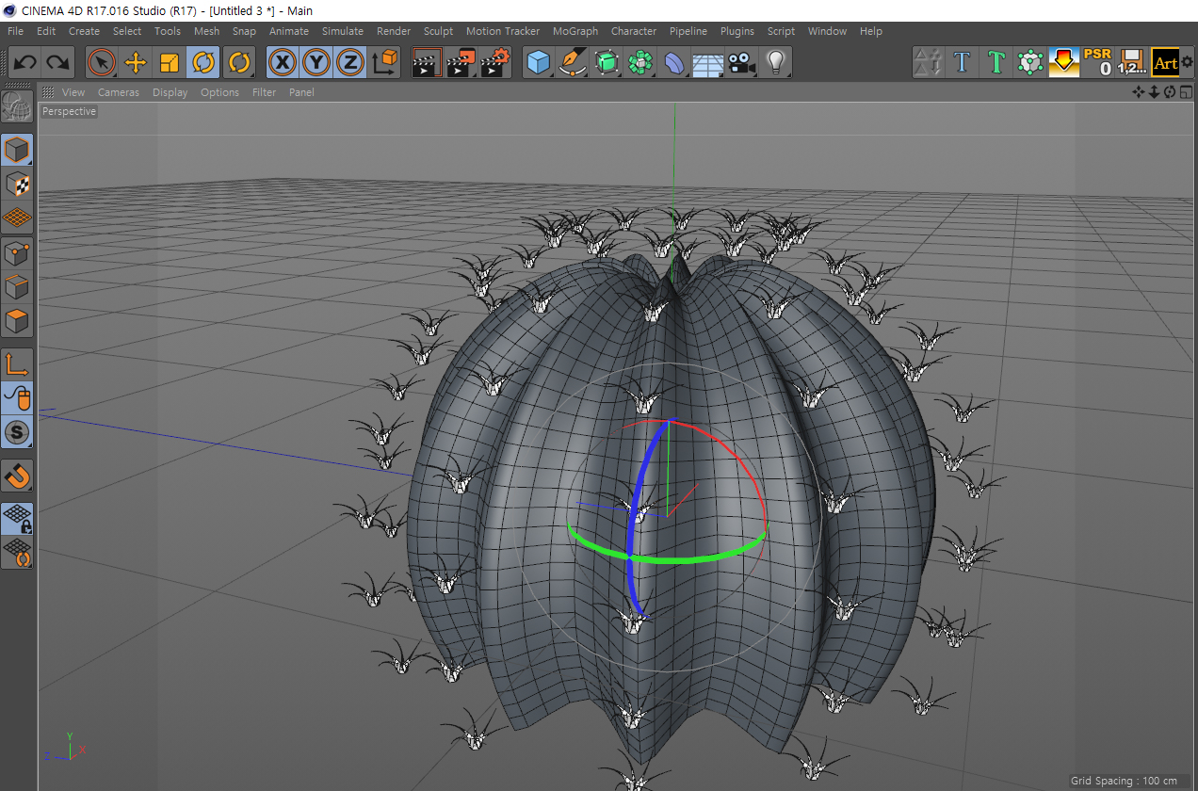1198x791 pixels.
Task: Select the Move tool
Action: coord(136,63)
